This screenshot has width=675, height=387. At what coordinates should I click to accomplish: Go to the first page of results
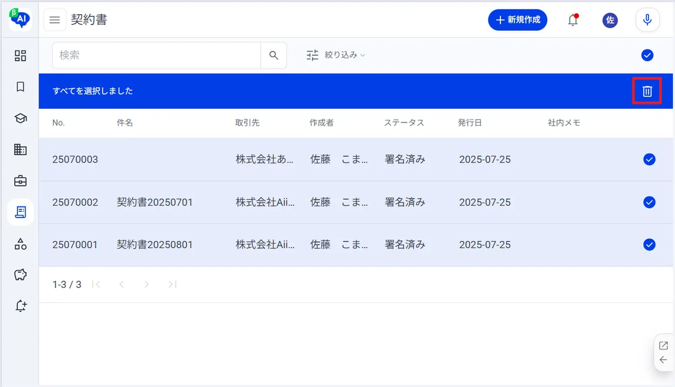pyautogui.click(x=96, y=285)
